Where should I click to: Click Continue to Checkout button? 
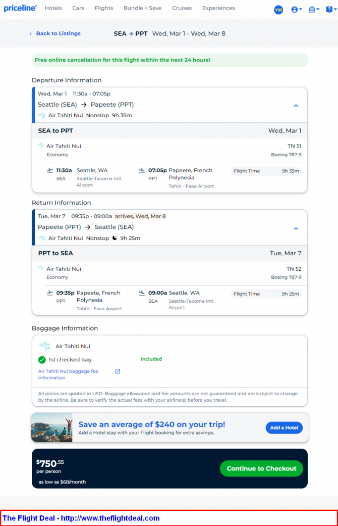pyautogui.click(x=261, y=468)
